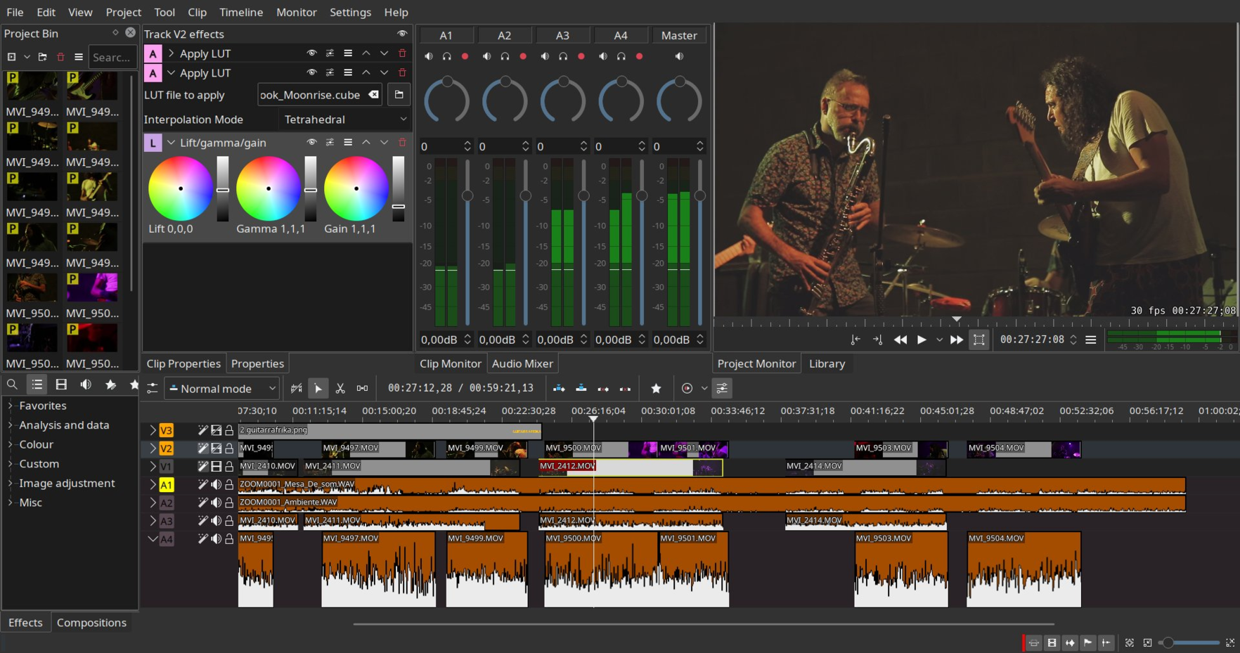Viewport: 1240px width, 653px height.
Task: Open the Normal mode edit dropdown
Action: (222, 389)
